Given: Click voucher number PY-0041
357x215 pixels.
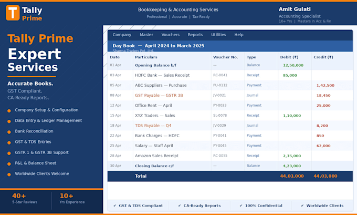Looking at the screenshot, I should (x=219, y=136).
